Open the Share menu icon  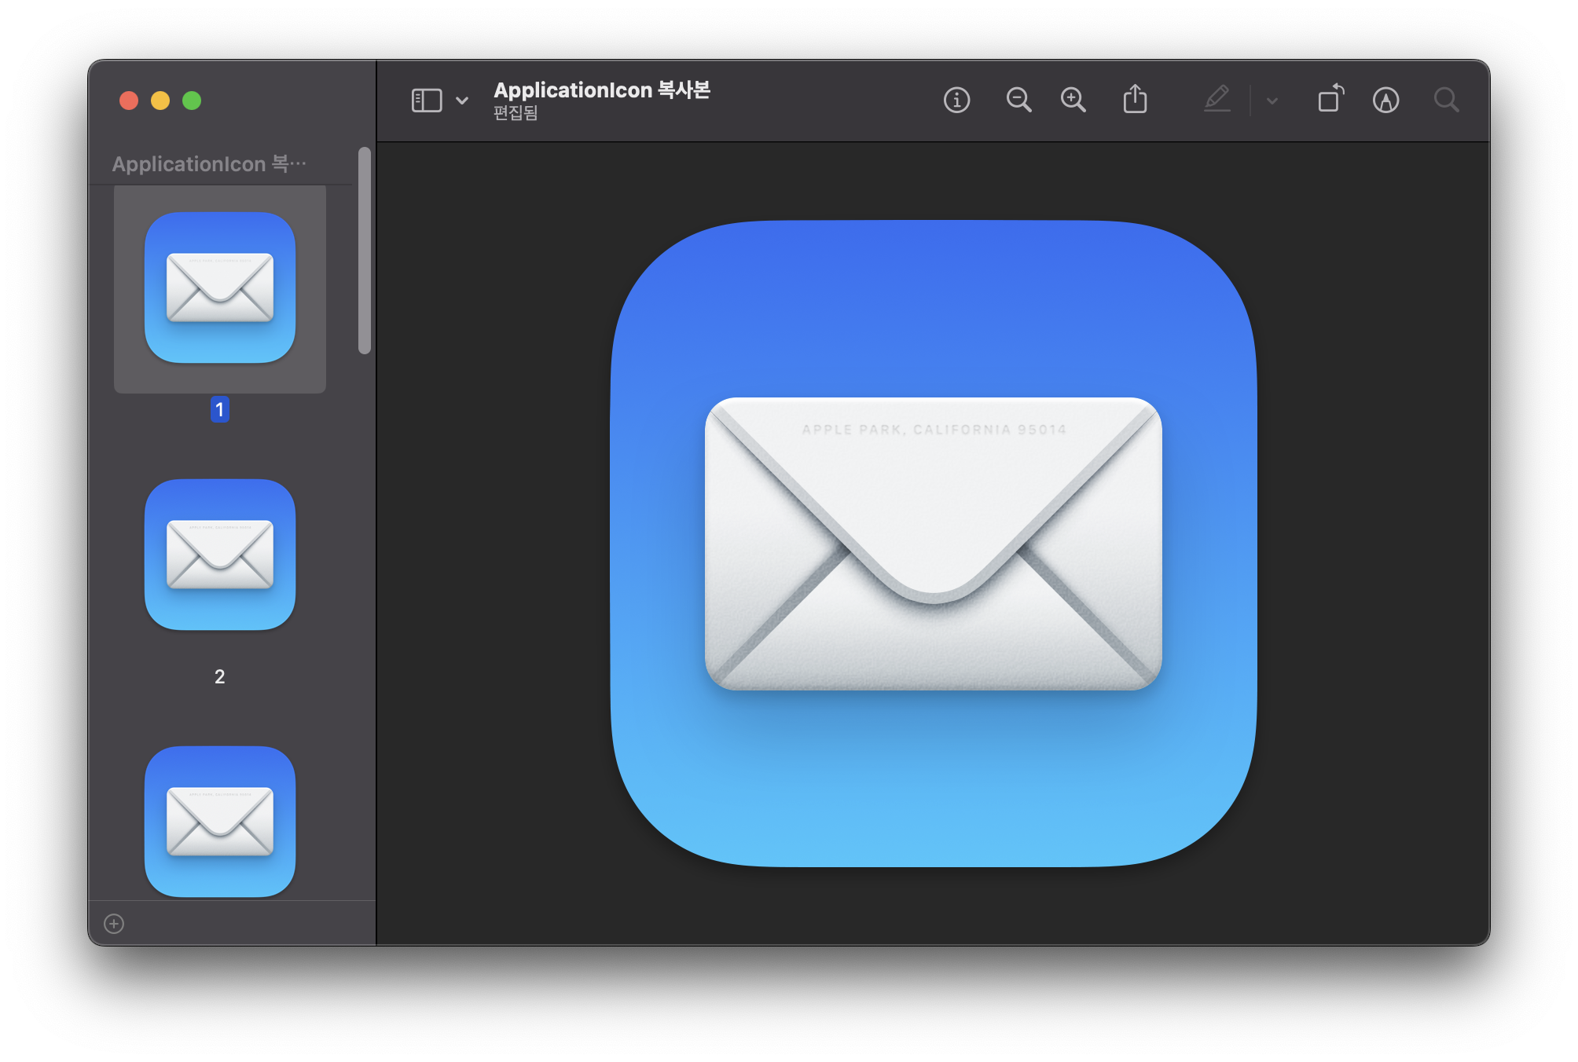tap(1135, 100)
